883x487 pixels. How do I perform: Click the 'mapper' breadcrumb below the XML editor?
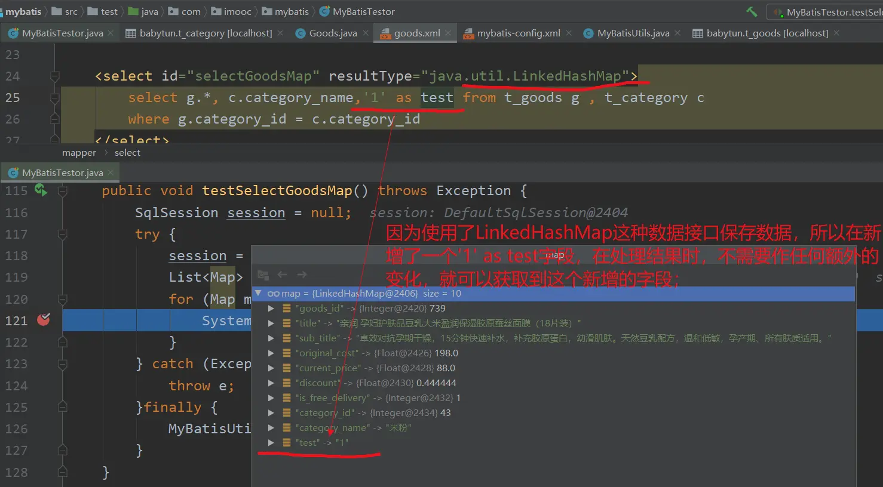(x=79, y=153)
